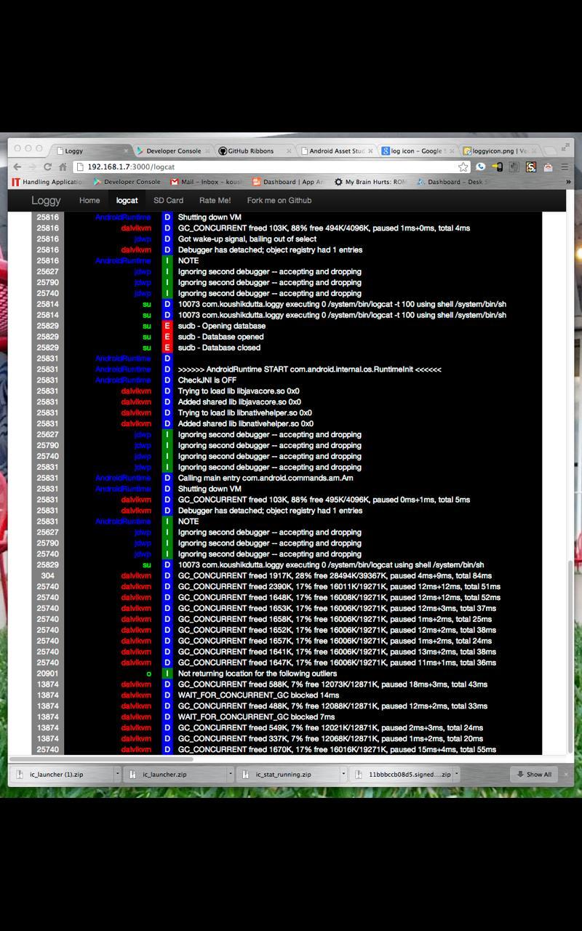Switch to the GitHub Ribbons tab
The height and width of the screenshot is (931, 582).
pyautogui.click(x=250, y=151)
